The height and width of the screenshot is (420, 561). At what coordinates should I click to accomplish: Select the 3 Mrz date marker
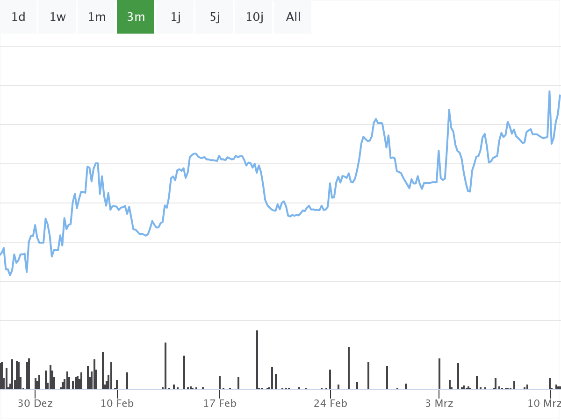click(x=439, y=404)
